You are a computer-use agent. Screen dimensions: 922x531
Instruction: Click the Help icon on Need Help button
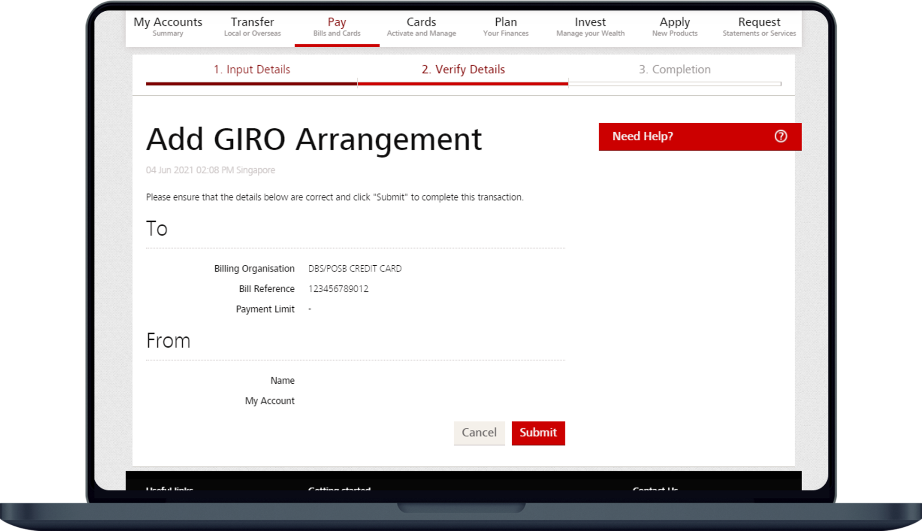pos(780,136)
